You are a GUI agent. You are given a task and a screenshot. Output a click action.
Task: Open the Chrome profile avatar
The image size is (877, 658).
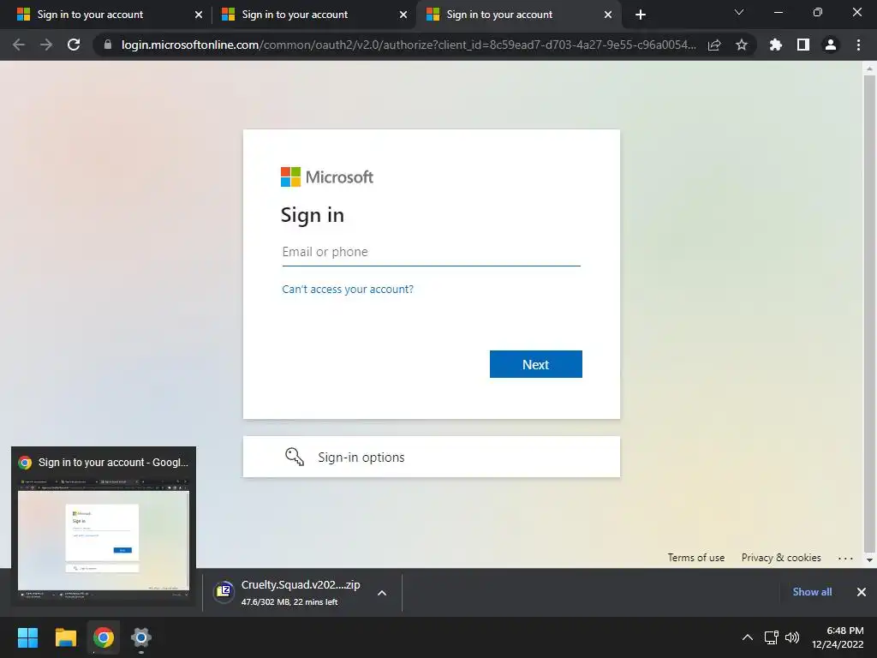coord(830,45)
